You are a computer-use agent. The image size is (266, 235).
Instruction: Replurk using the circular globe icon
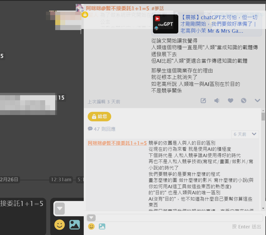click(x=244, y=101)
